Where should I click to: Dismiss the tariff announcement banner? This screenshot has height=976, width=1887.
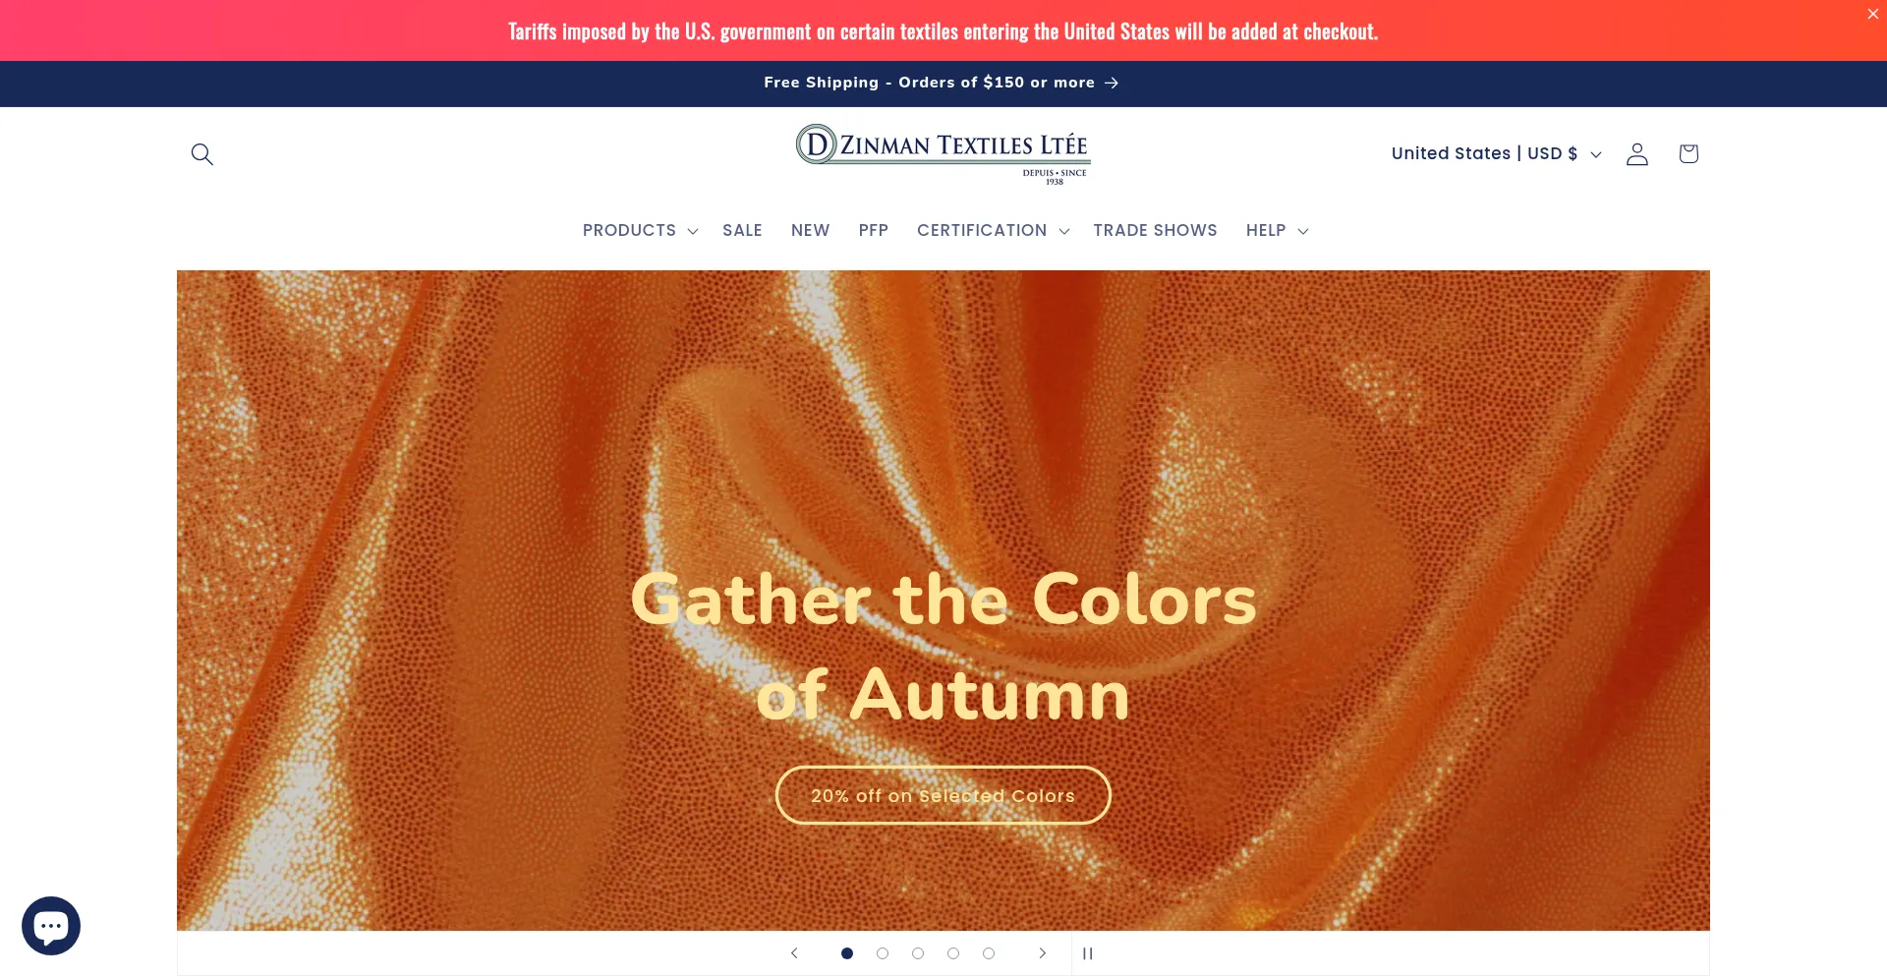1872,14
